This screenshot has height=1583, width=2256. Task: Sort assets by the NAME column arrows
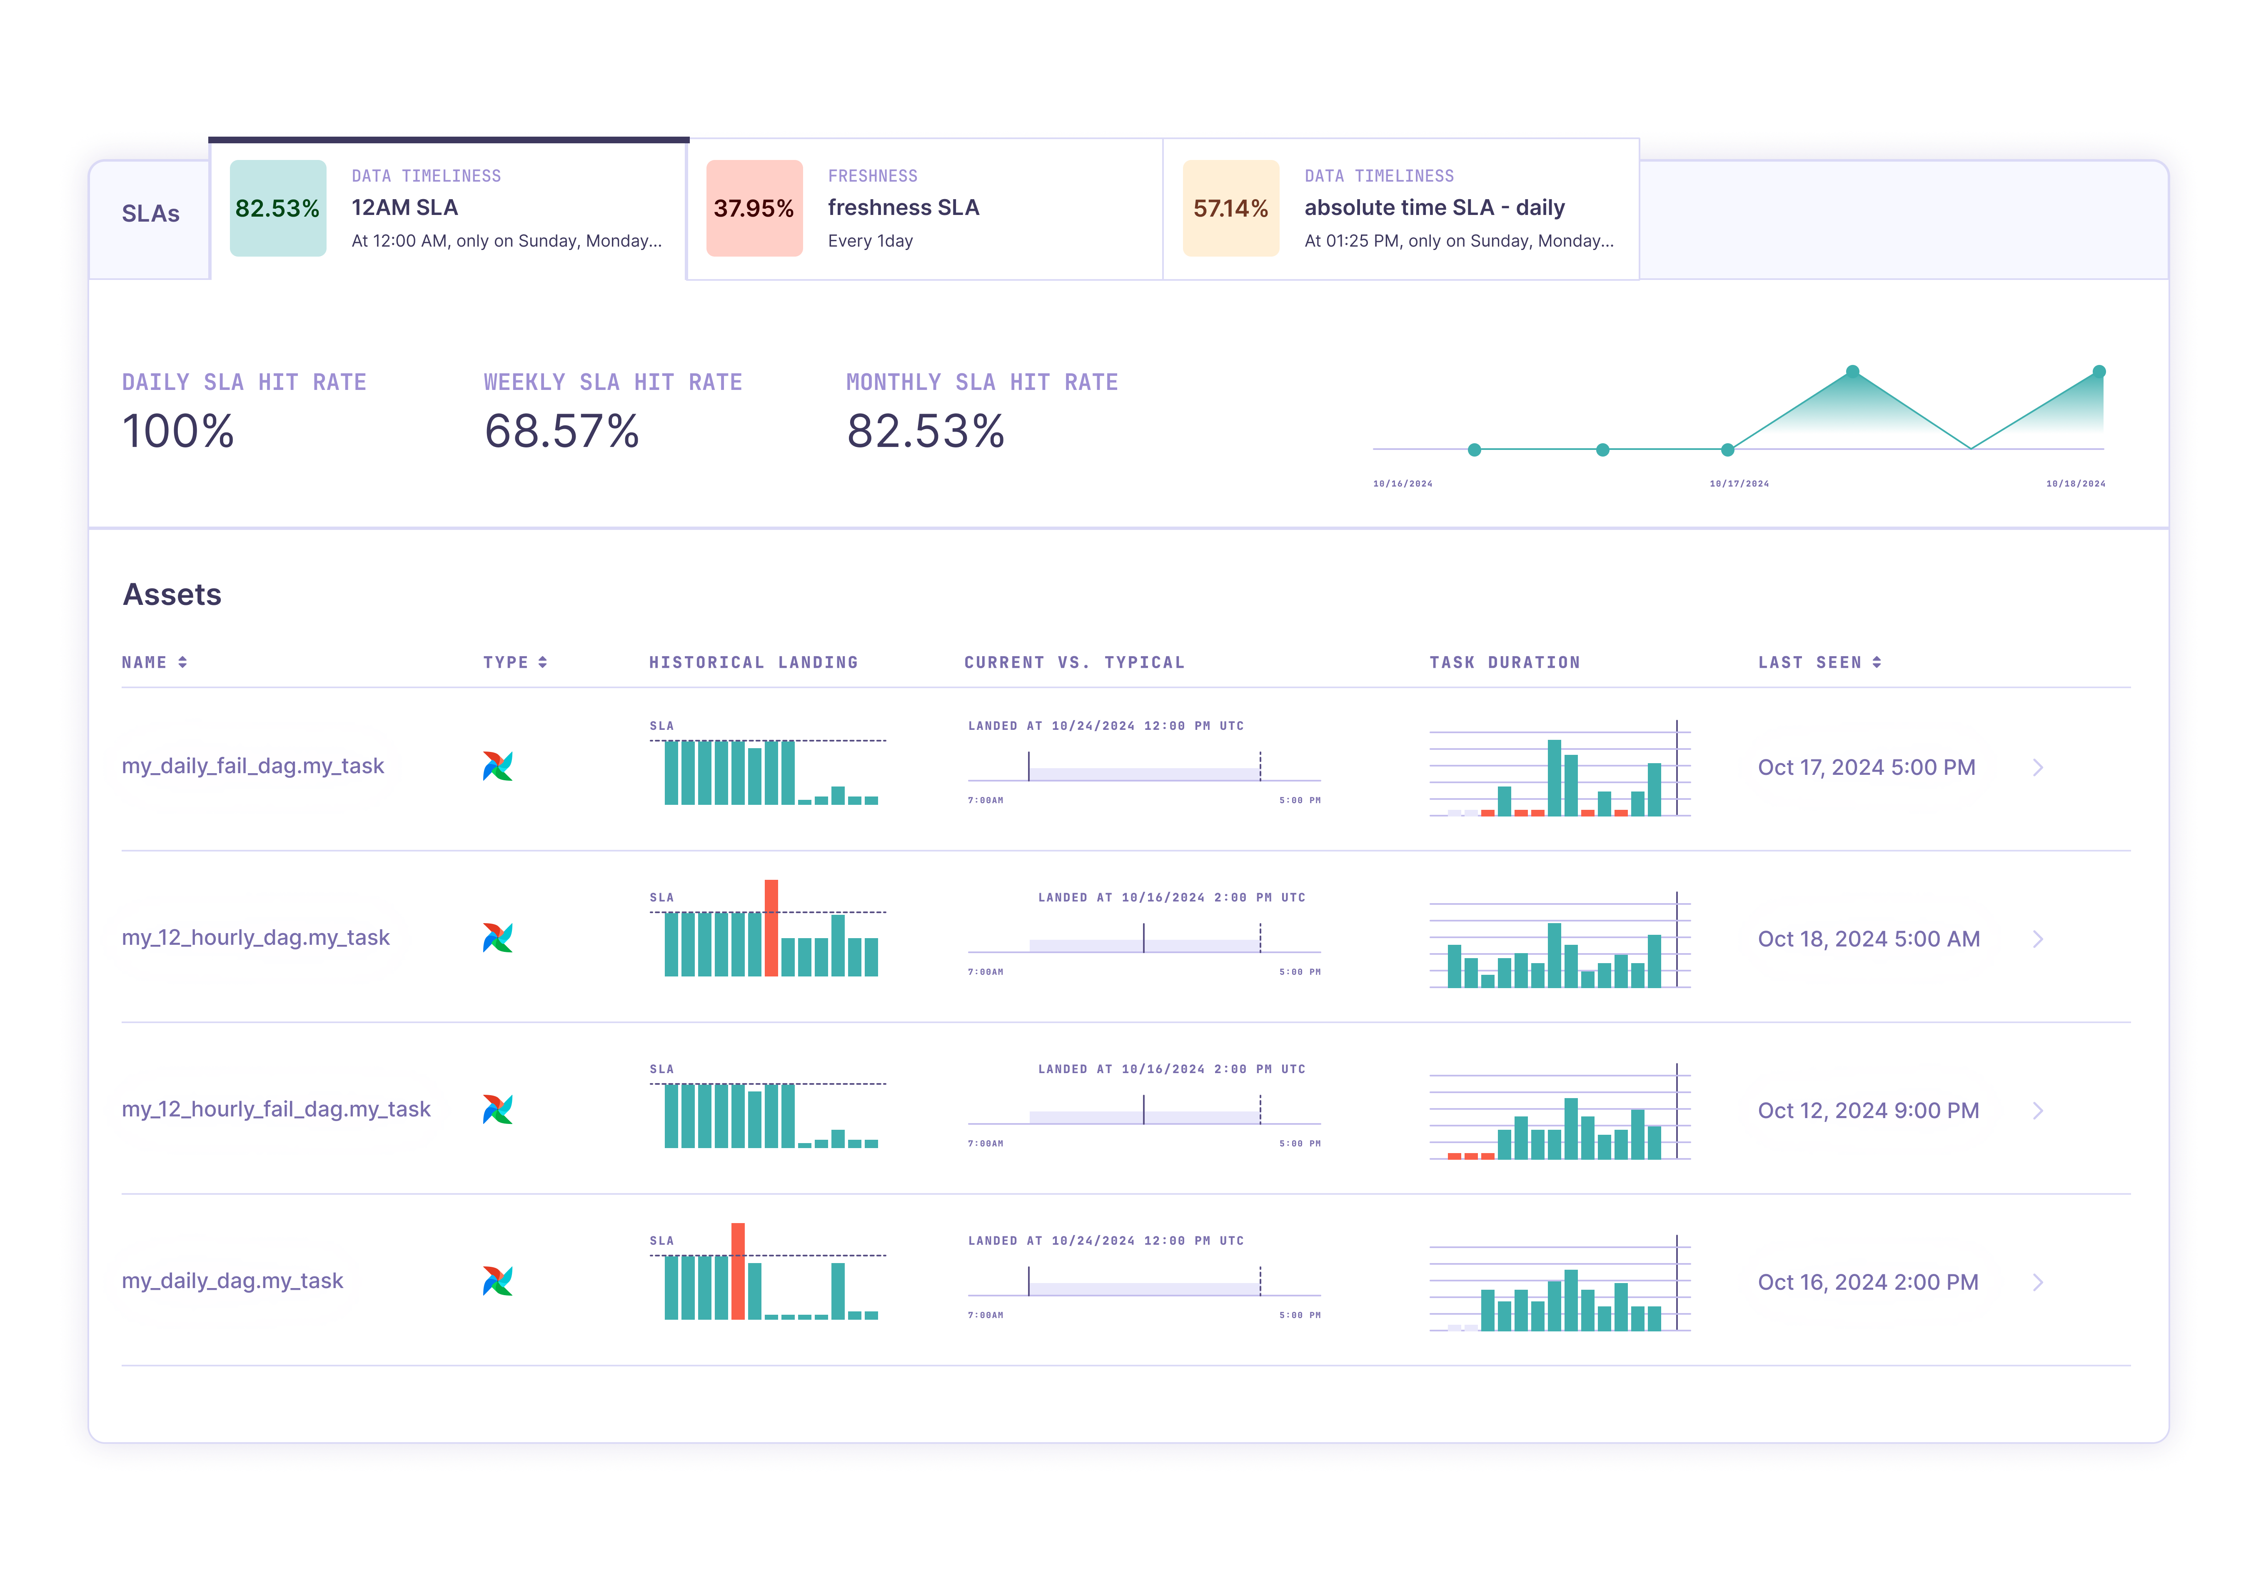183,663
